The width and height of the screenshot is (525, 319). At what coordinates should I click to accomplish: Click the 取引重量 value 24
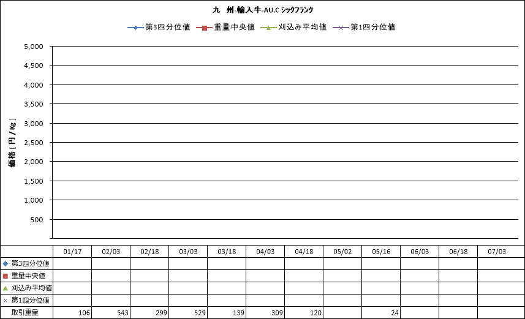click(x=395, y=313)
